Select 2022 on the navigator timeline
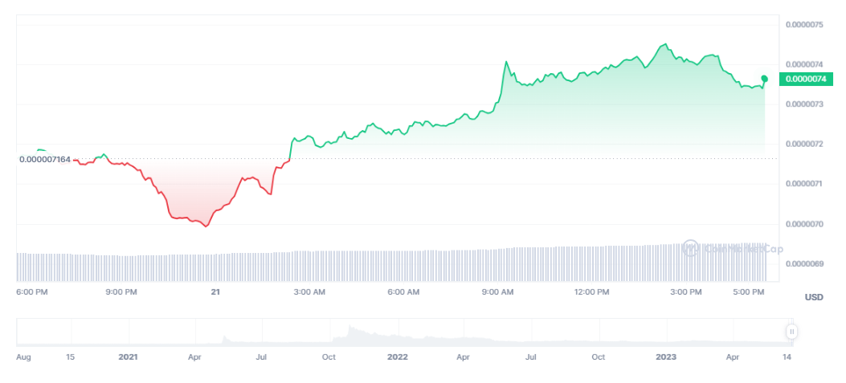 [x=397, y=356]
